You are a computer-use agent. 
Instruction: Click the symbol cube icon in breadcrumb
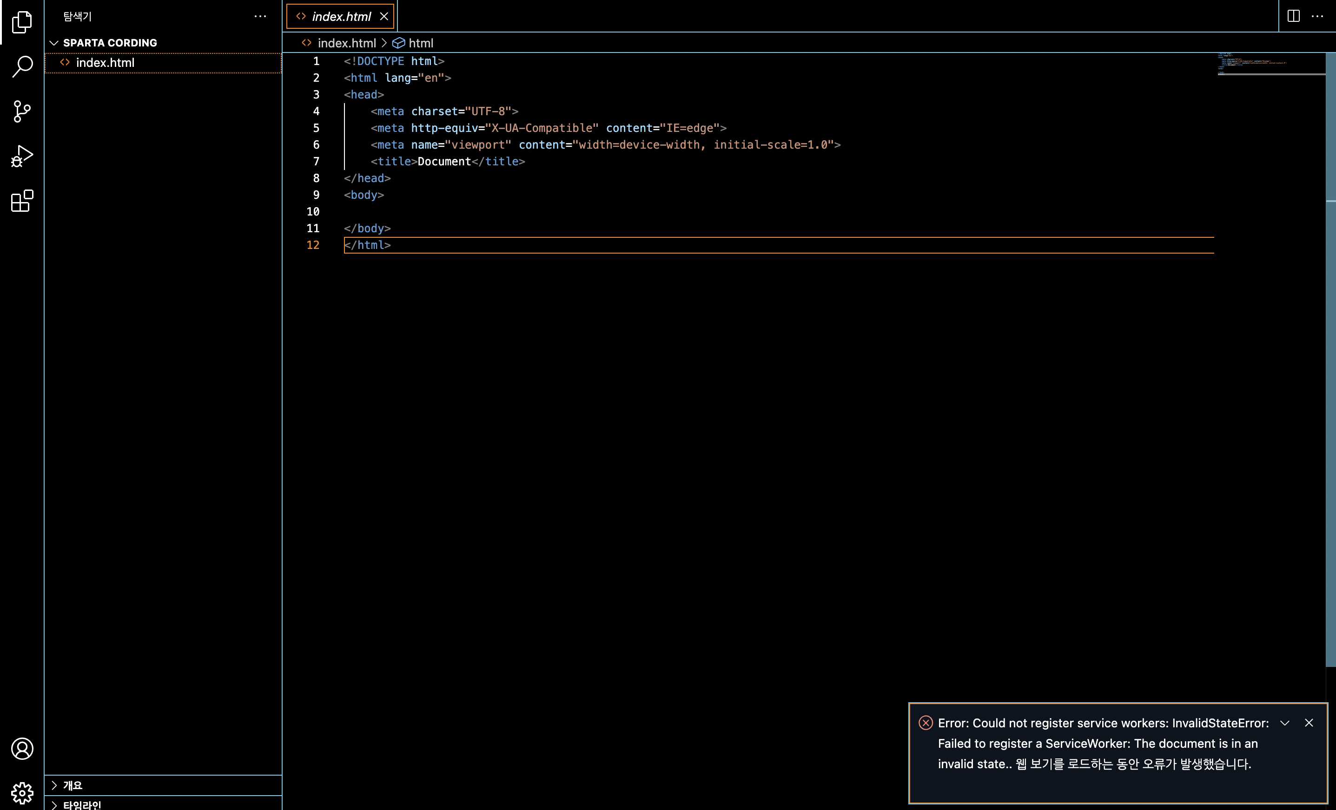pyautogui.click(x=398, y=43)
